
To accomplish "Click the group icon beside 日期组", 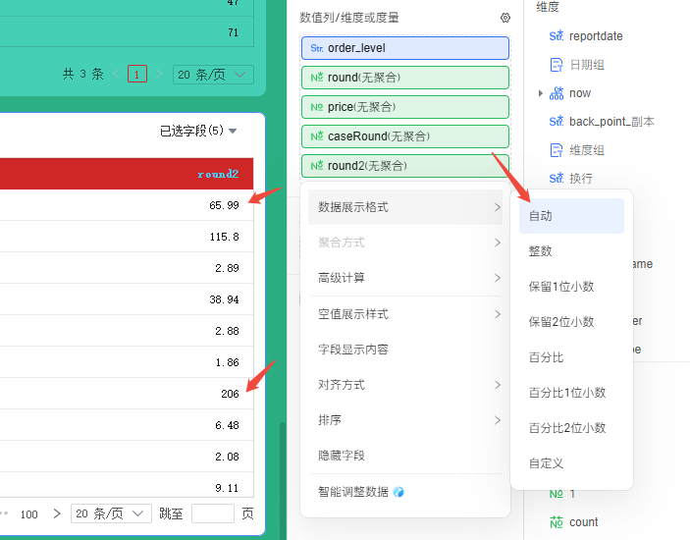I will 557,65.
